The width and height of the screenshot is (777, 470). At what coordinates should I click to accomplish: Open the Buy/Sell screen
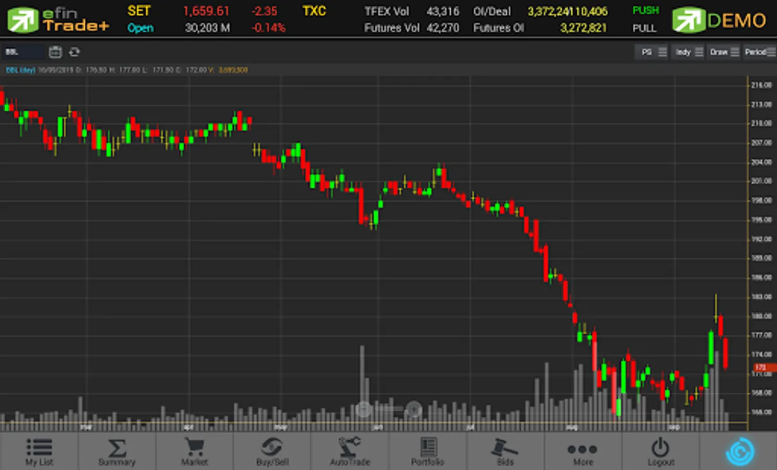point(272,451)
